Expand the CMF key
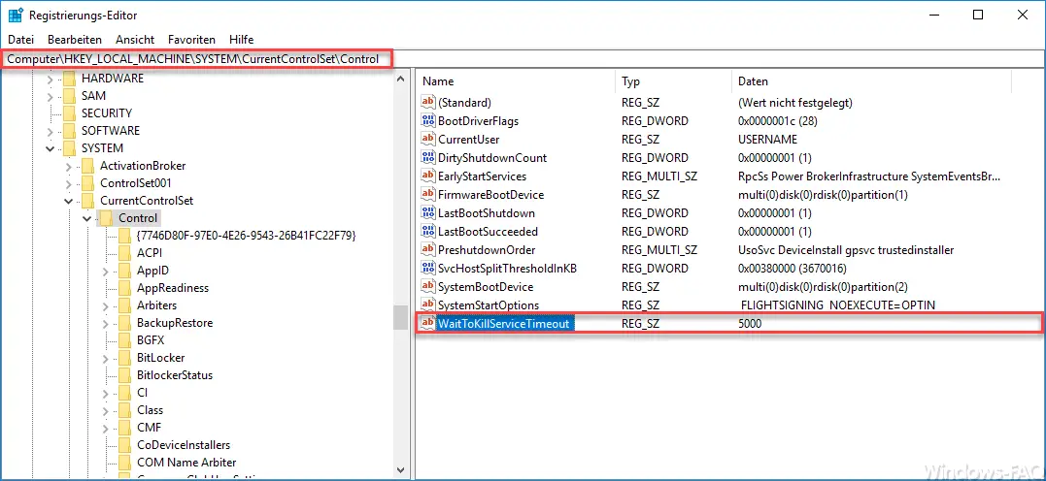 click(x=106, y=428)
